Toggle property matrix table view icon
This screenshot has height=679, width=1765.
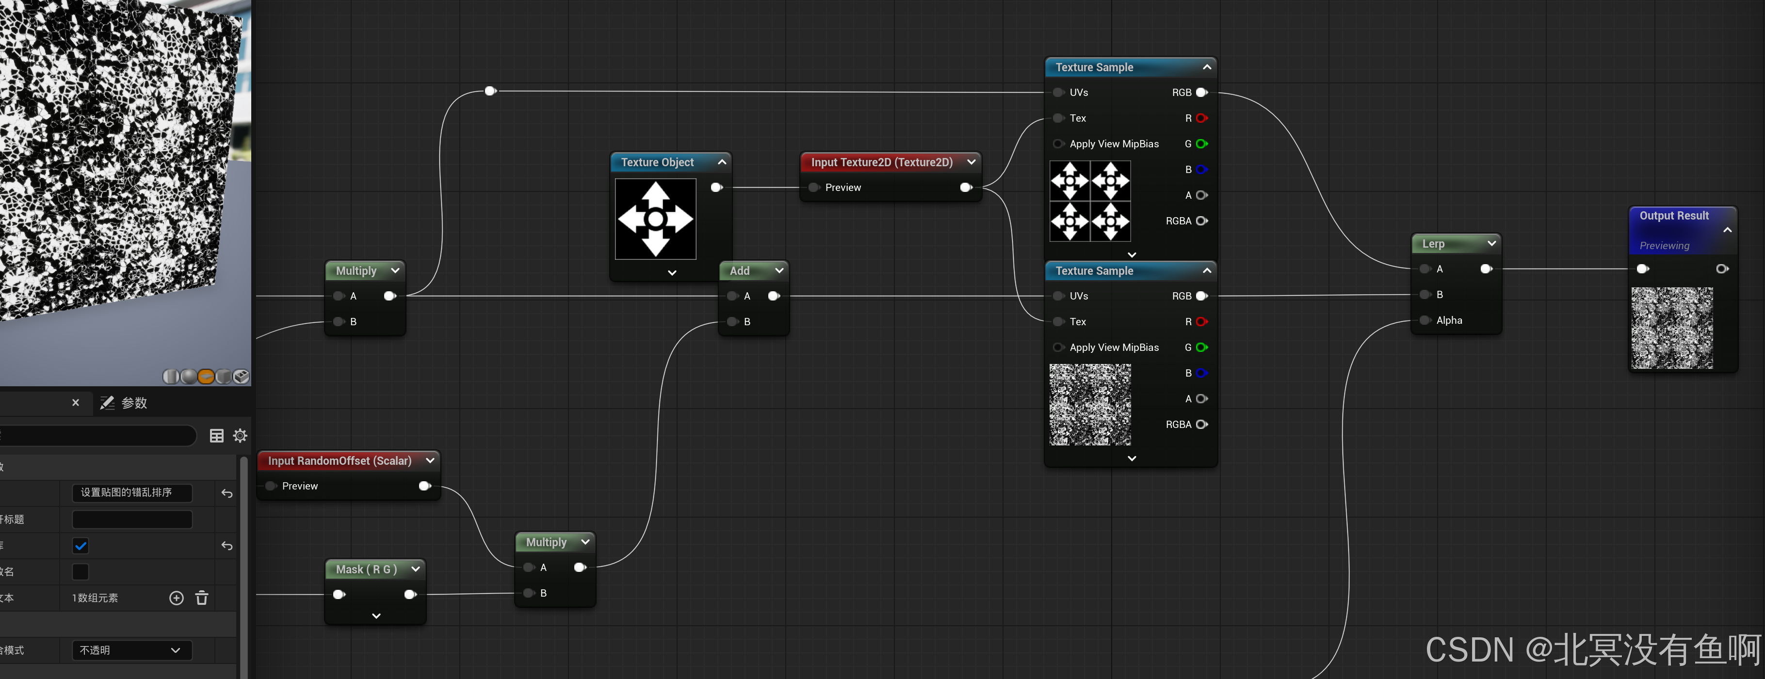pos(216,435)
